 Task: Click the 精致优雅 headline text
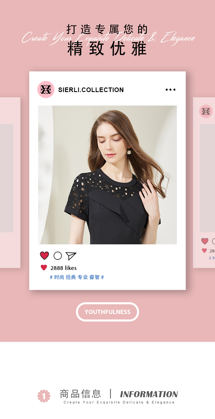point(107,48)
